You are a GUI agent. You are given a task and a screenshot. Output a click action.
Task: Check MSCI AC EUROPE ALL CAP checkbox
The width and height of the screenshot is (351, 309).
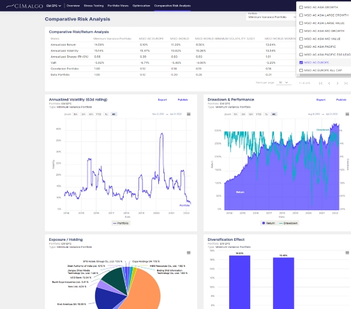click(301, 70)
